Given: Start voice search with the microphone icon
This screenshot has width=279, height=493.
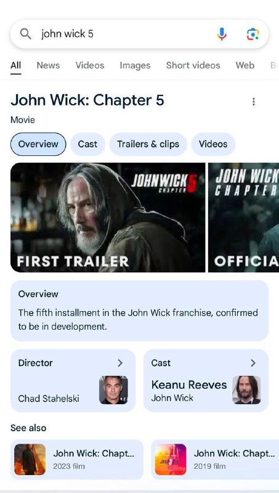Looking at the screenshot, I should 222,34.
